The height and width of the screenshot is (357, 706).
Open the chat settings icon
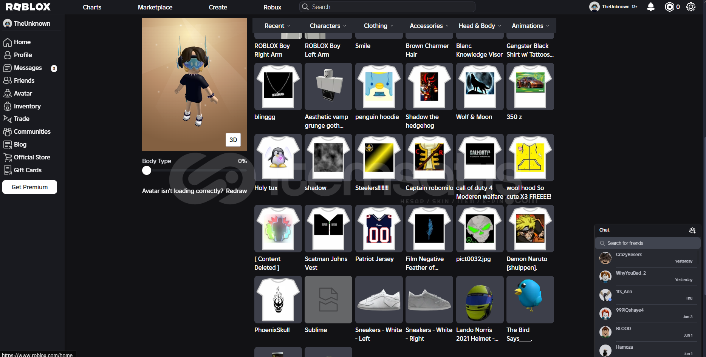[692, 230]
